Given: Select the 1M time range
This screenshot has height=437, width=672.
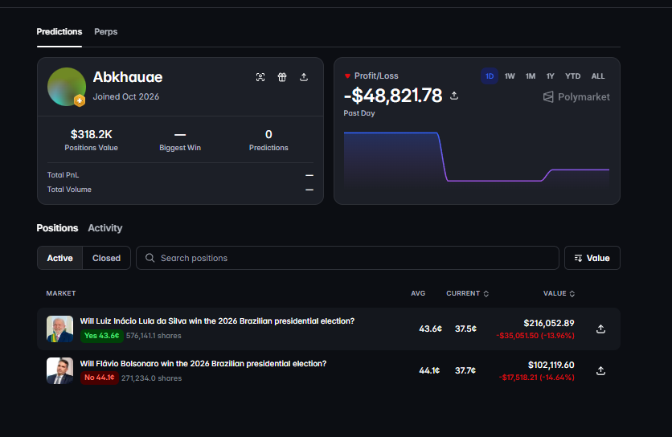Looking at the screenshot, I should pyautogui.click(x=531, y=76).
